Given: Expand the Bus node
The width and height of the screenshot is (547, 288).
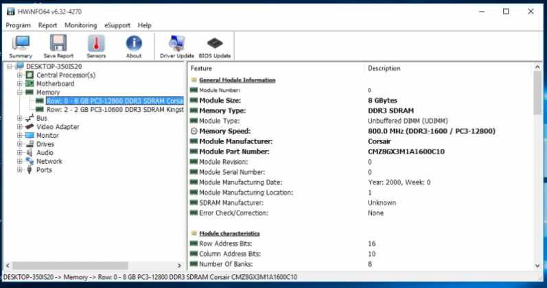Looking at the screenshot, I should click(19, 118).
